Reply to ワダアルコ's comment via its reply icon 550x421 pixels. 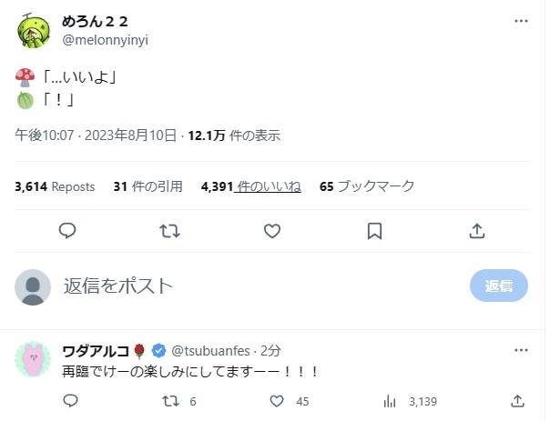click(71, 401)
